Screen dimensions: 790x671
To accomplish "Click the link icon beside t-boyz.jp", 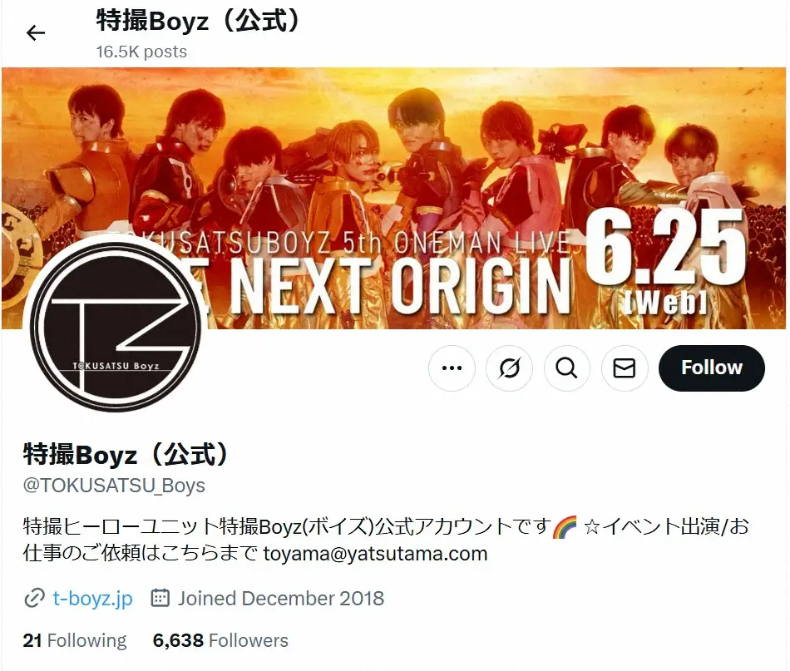I will pos(34,599).
